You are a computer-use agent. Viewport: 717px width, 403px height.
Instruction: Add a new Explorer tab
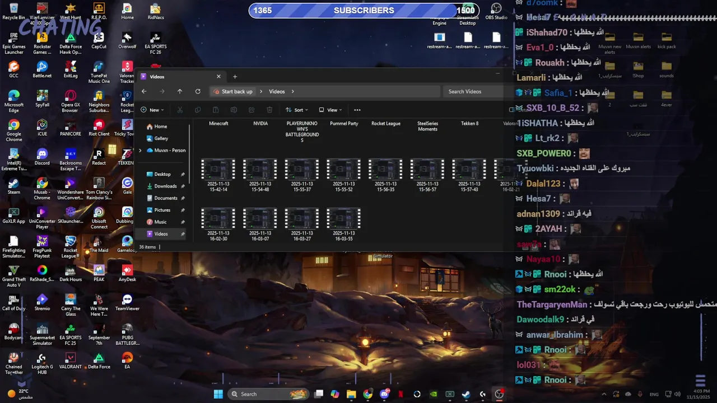point(235,77)
